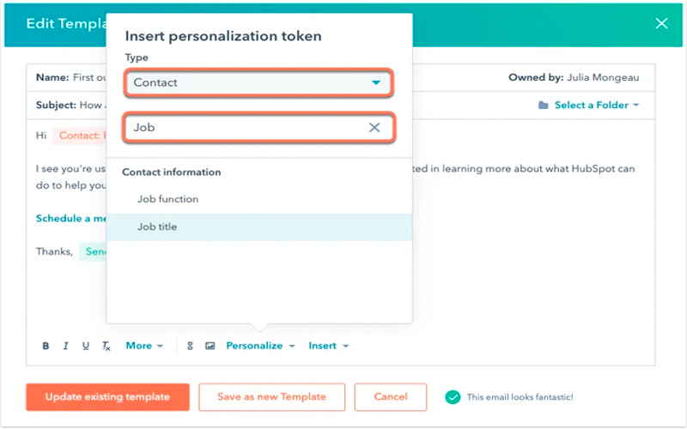Insert a hyperlink via link icon
687x429 pixels.
coord(191,346)
